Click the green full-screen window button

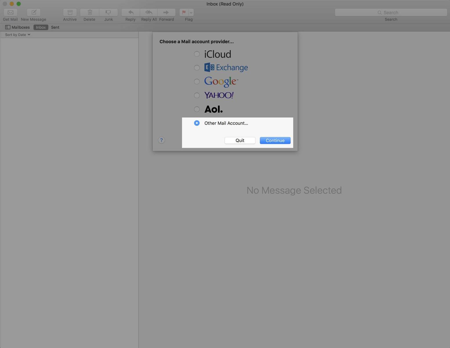pos(19,4)
